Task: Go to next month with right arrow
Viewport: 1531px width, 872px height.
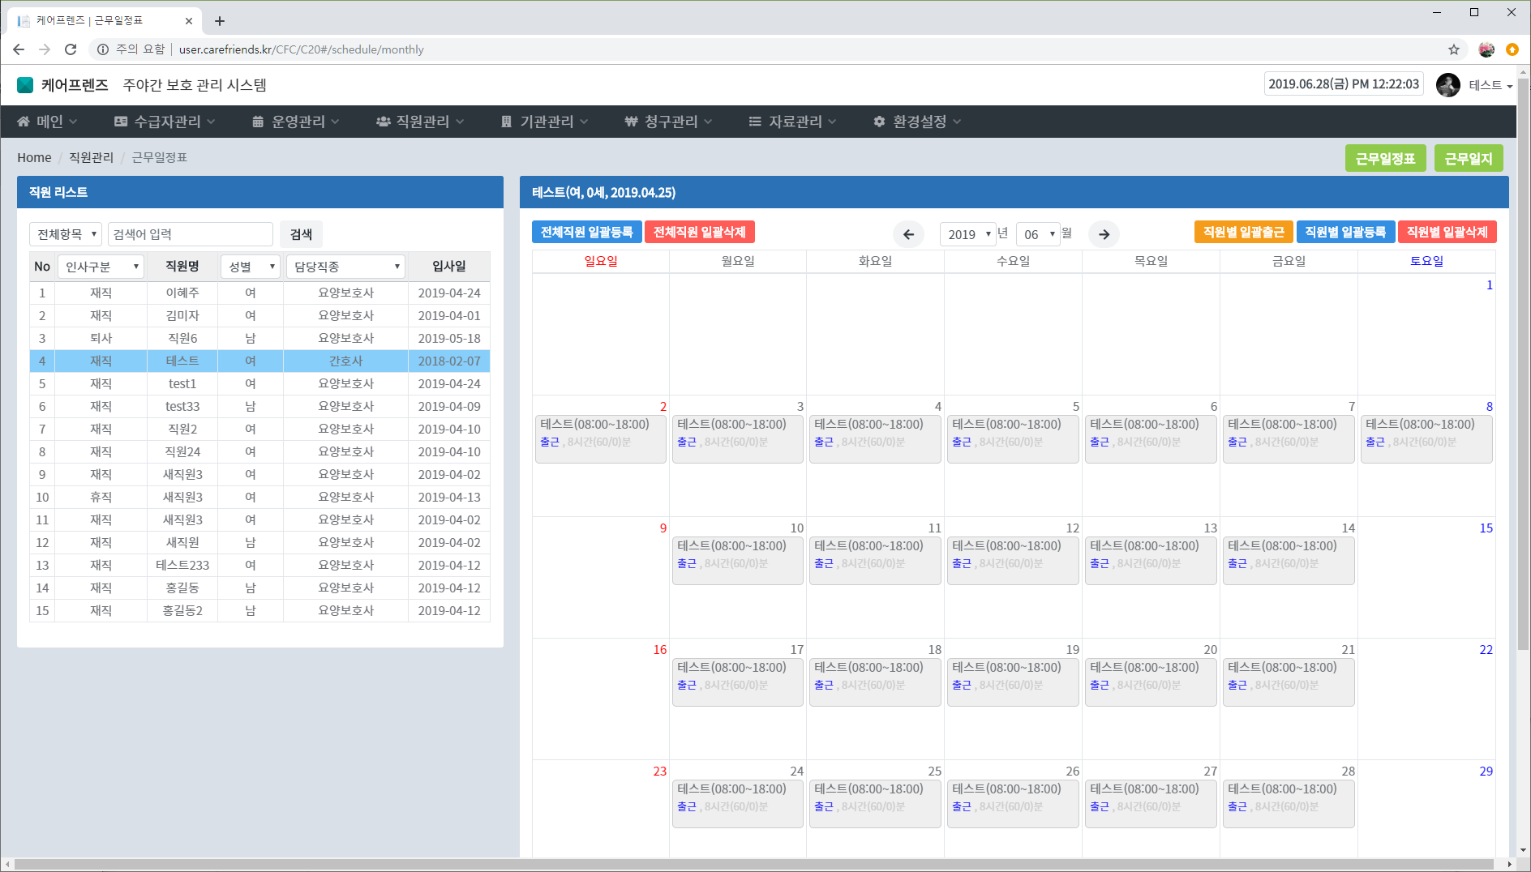Action: [1104, 234]
